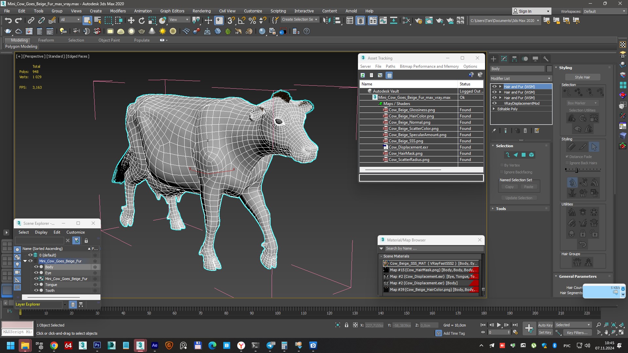Click Key Mode toggle icon near playback
The image size is (628, 353).
(483, 332)
